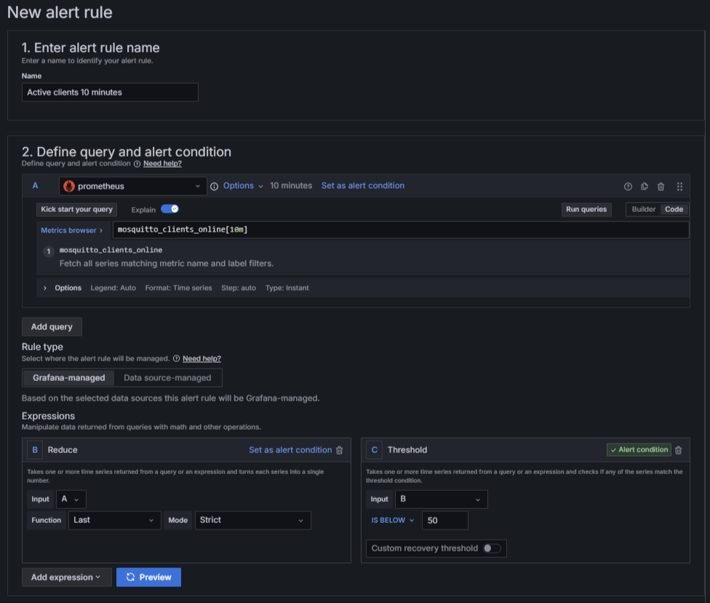The width and height of the screenshot is (710, 603).
Task: Click the alert rule Name input field
Action: [109, 92]
